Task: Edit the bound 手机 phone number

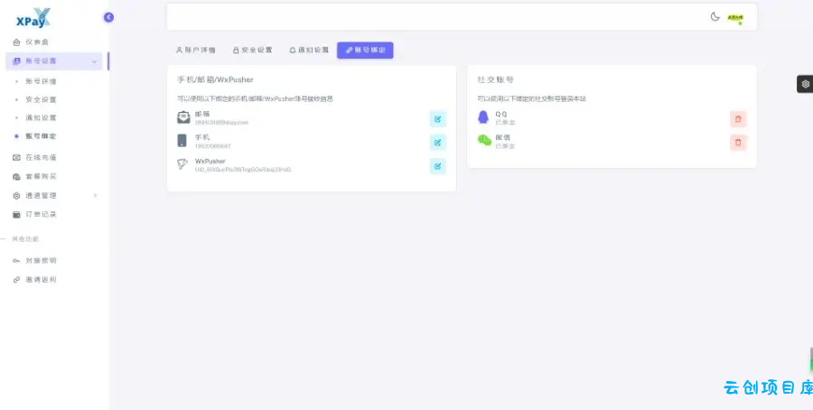Action: 437,143
